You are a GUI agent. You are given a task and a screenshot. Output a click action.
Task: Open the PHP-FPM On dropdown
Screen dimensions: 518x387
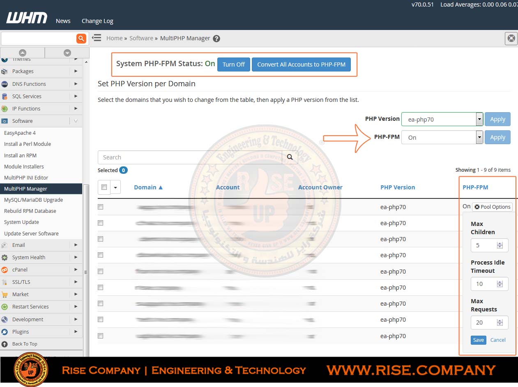click(x=442, y=137)
